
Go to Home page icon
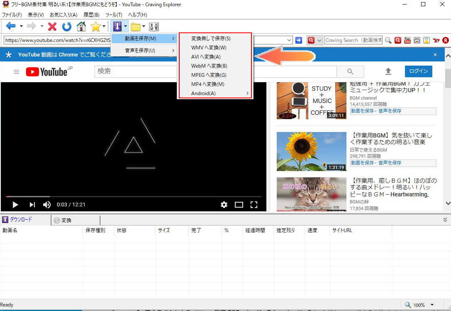(x=81, y=27)
